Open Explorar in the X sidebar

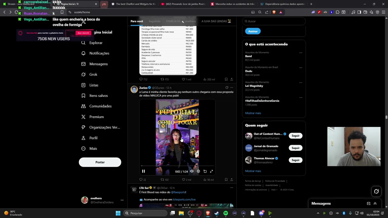[92, 43]
